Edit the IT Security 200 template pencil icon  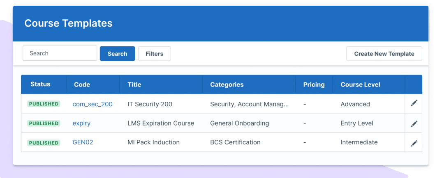coord(414,103)
